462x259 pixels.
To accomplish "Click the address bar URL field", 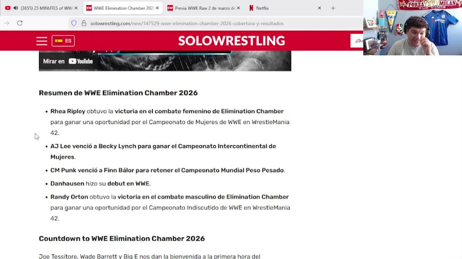I will click(x=187, y=23).
